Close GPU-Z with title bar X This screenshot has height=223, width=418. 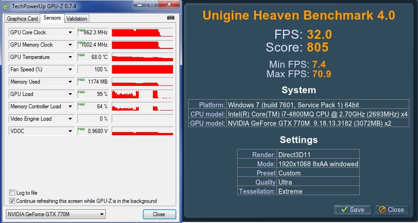(168, 4)
